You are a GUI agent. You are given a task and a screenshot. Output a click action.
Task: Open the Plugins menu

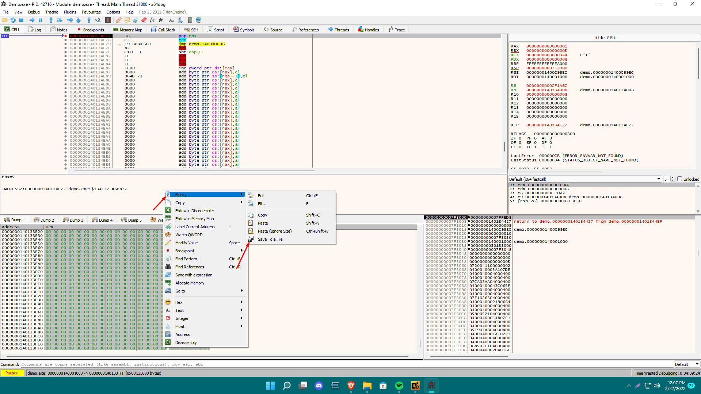(x=70, y=12)
